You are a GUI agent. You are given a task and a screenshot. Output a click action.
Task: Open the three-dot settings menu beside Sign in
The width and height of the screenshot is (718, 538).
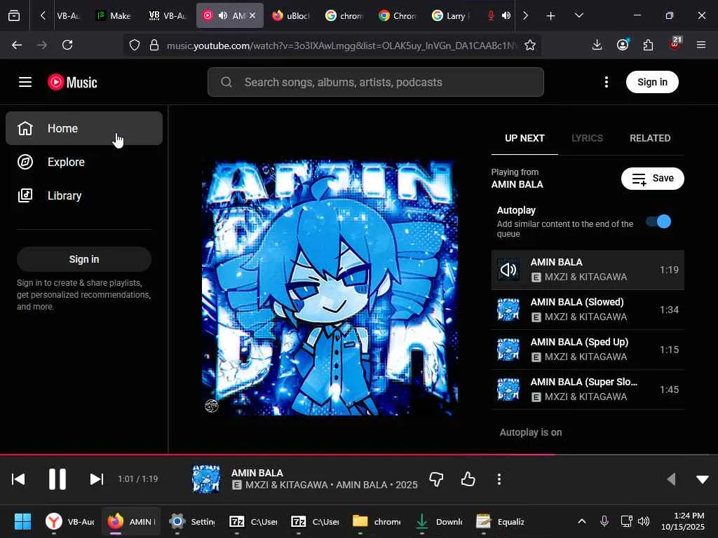click(x=607, y=83)
